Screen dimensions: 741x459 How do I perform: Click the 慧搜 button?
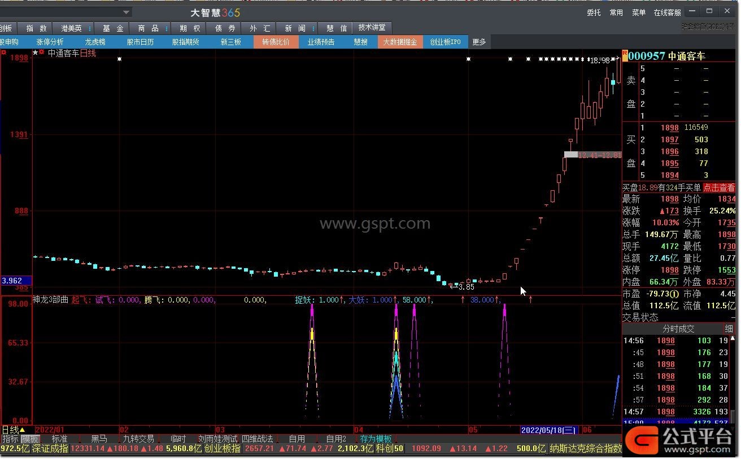pos(360,42)
